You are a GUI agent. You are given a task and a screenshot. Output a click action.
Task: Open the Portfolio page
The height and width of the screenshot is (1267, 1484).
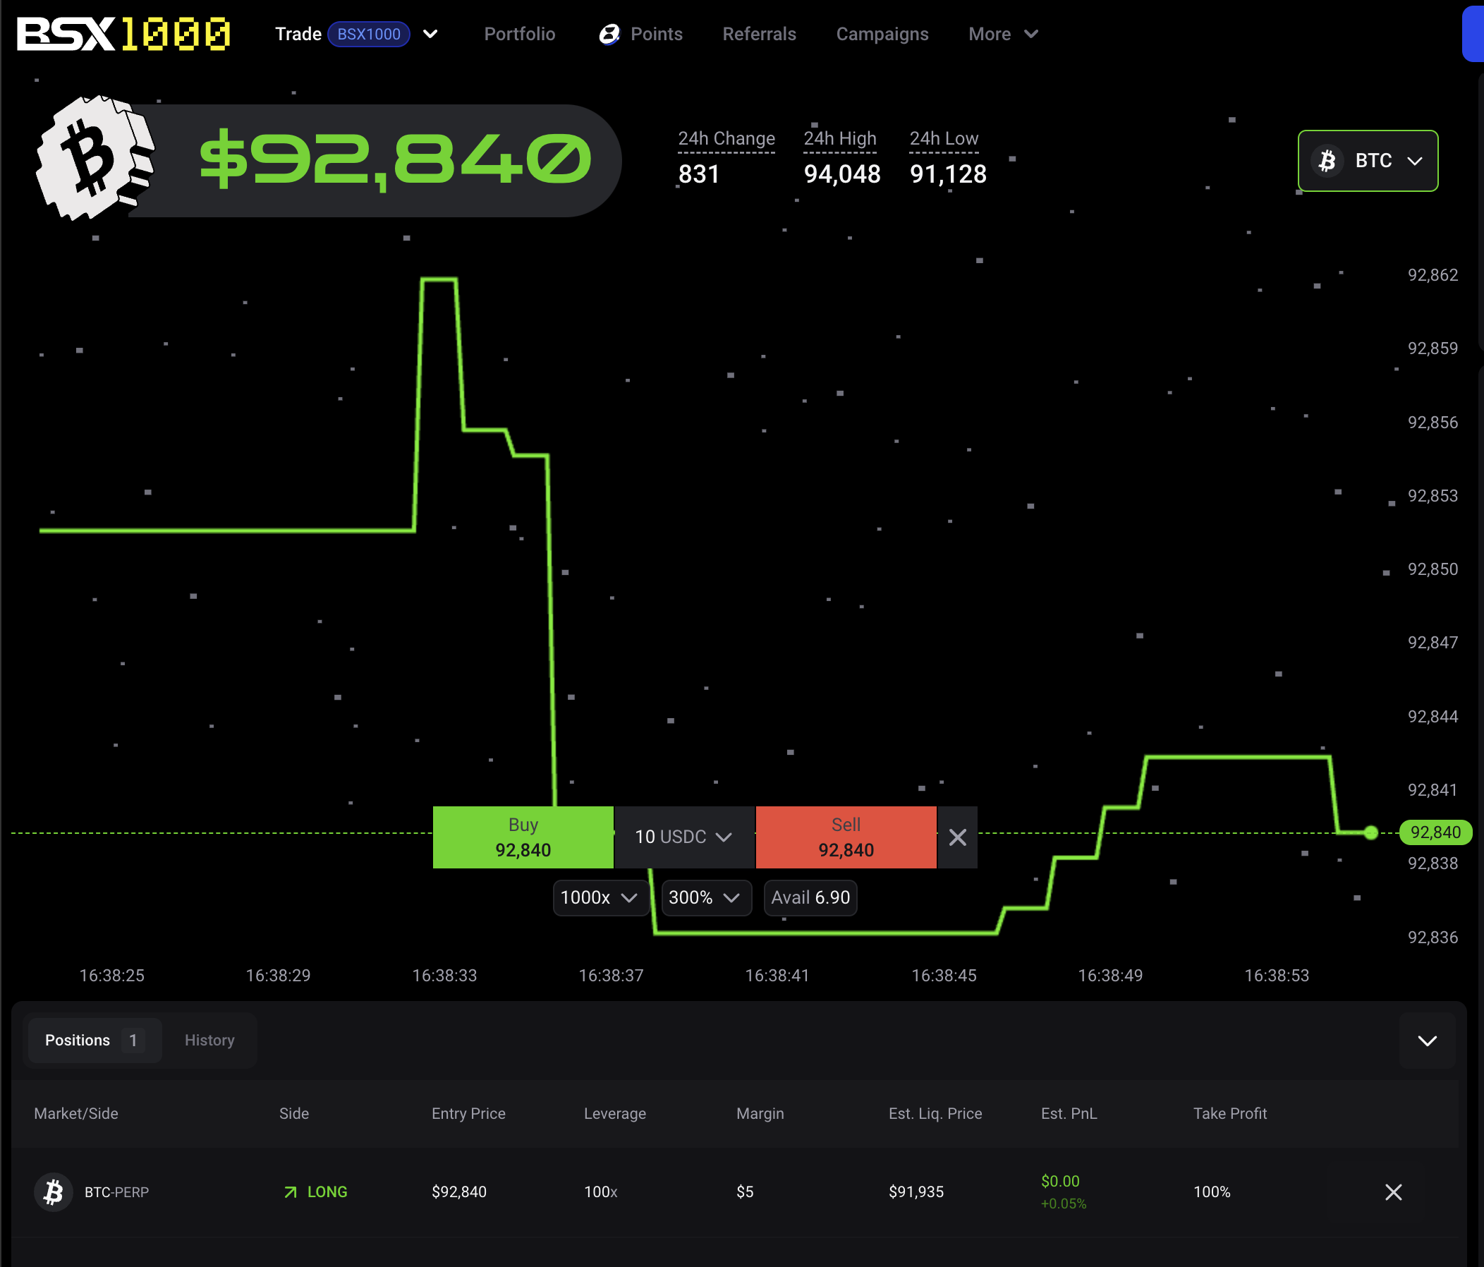(519, 34)
